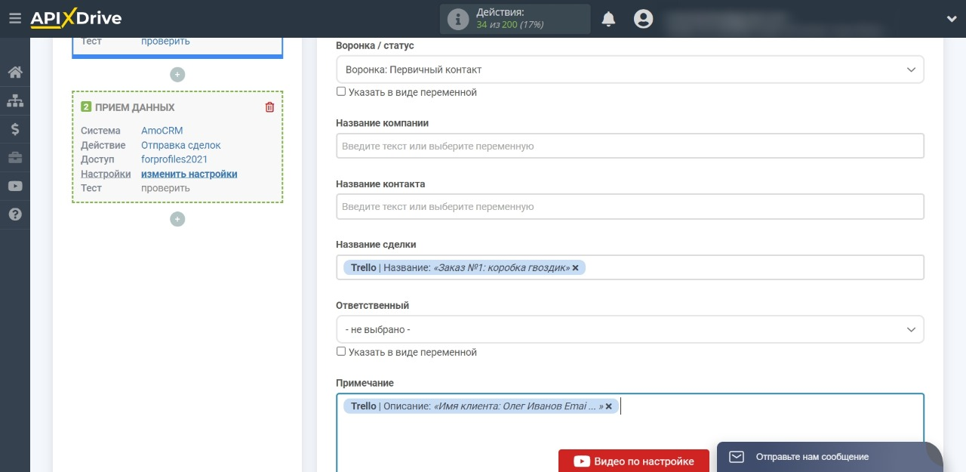
Task: Open the Отправьте нам сообщение chat widget
Action: [830, 457]
